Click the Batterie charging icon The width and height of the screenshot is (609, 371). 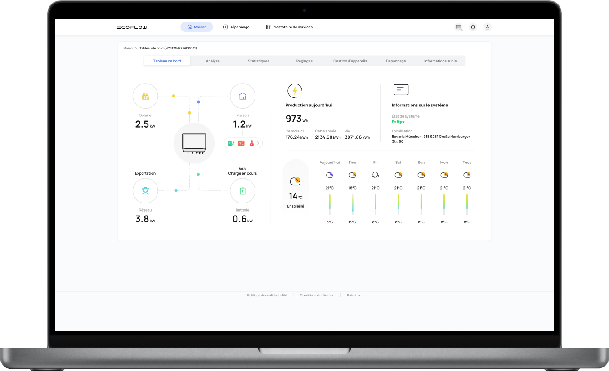242,191
